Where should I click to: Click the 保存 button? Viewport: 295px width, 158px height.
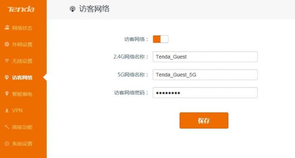(204, 121)
